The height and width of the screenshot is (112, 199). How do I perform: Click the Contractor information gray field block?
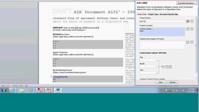88,62
